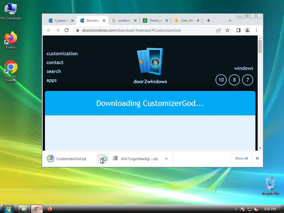Show hidden system tray icons
Screen dimensions: 284x213
click(236, 209)
